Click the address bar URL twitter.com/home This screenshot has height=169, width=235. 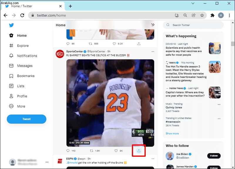51,15
